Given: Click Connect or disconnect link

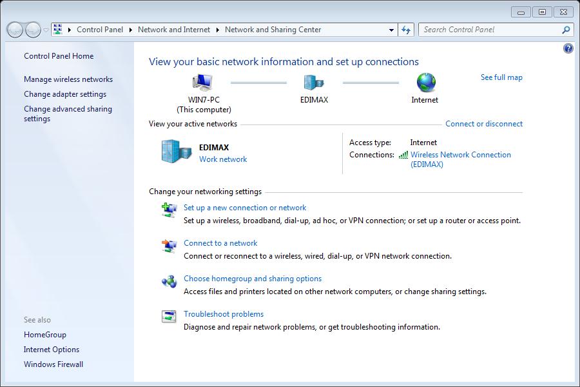Looking at the screenshot, I should (x=484, y=124).
